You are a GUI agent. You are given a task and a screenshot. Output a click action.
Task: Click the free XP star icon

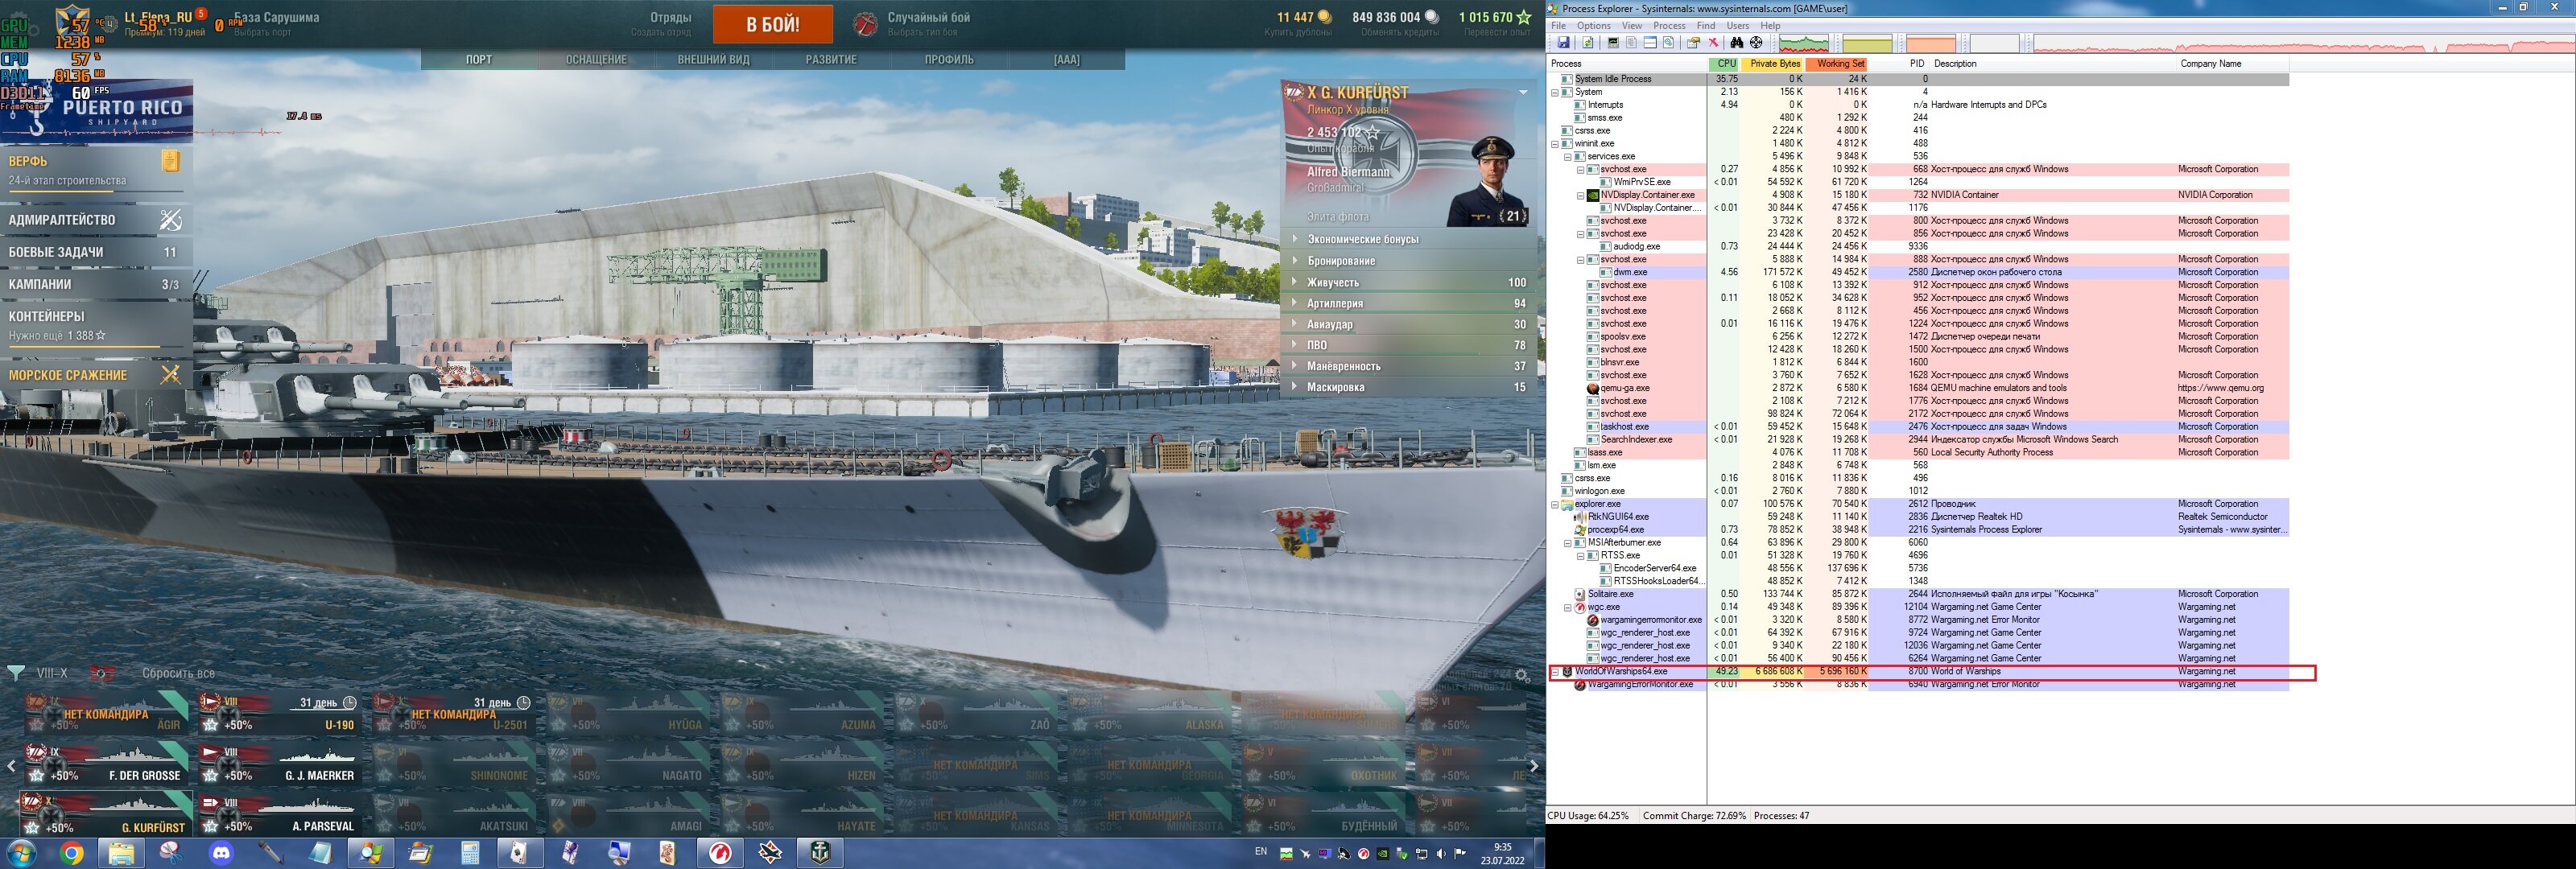pyautogui.click(x=1524, y=17)
